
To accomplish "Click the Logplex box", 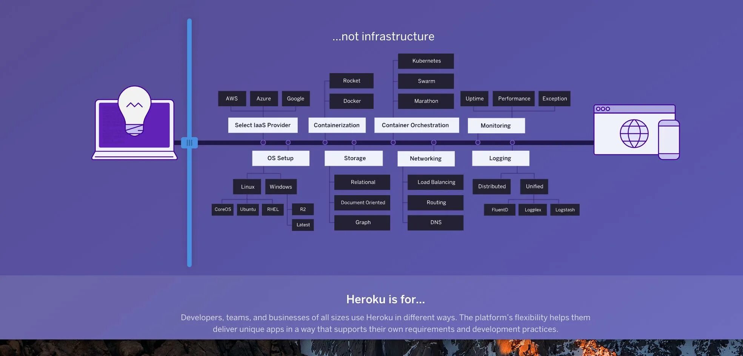I will point(533,210).
